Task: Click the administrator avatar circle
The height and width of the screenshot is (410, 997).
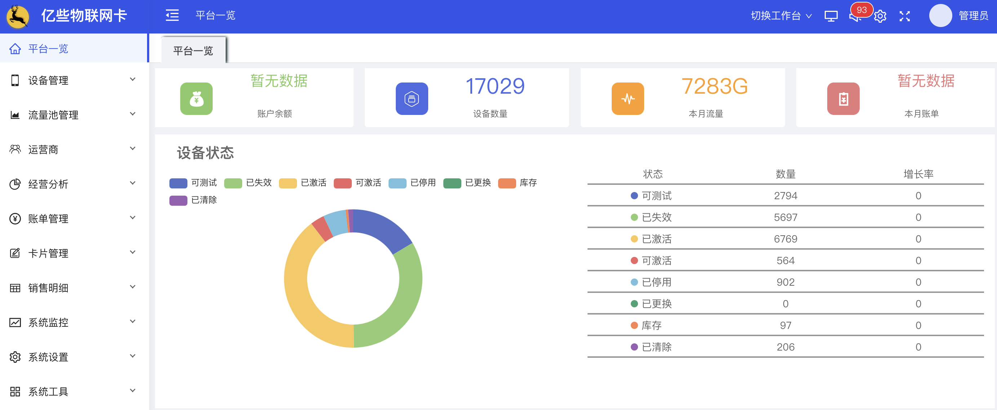Action: (940, 16)
